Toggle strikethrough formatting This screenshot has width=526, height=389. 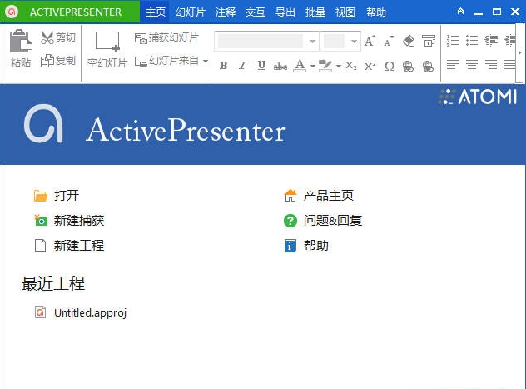[280, 66]
